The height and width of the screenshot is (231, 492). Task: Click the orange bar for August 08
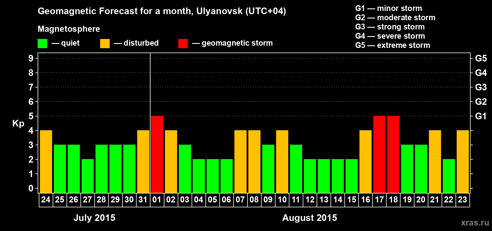tap(254, 161)
